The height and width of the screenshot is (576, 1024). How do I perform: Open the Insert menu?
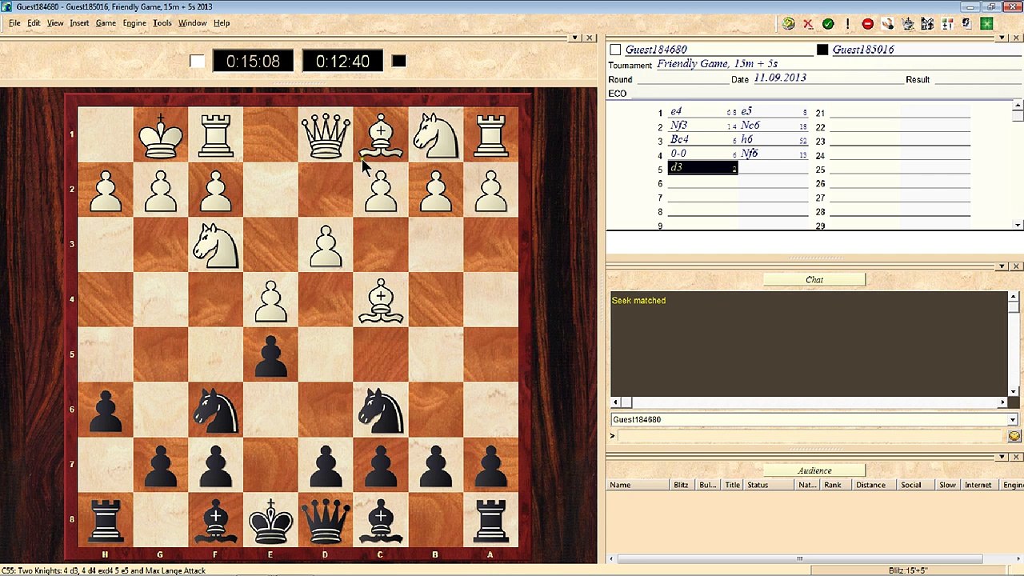click(x=79, y=23)
